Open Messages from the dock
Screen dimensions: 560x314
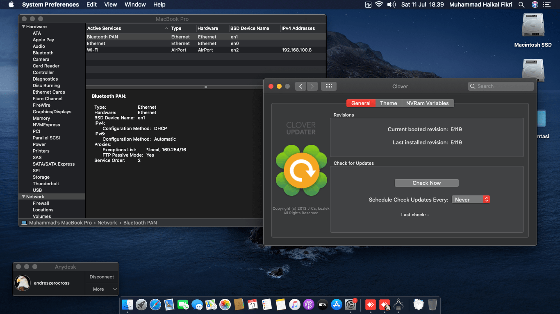pos(197,304)
